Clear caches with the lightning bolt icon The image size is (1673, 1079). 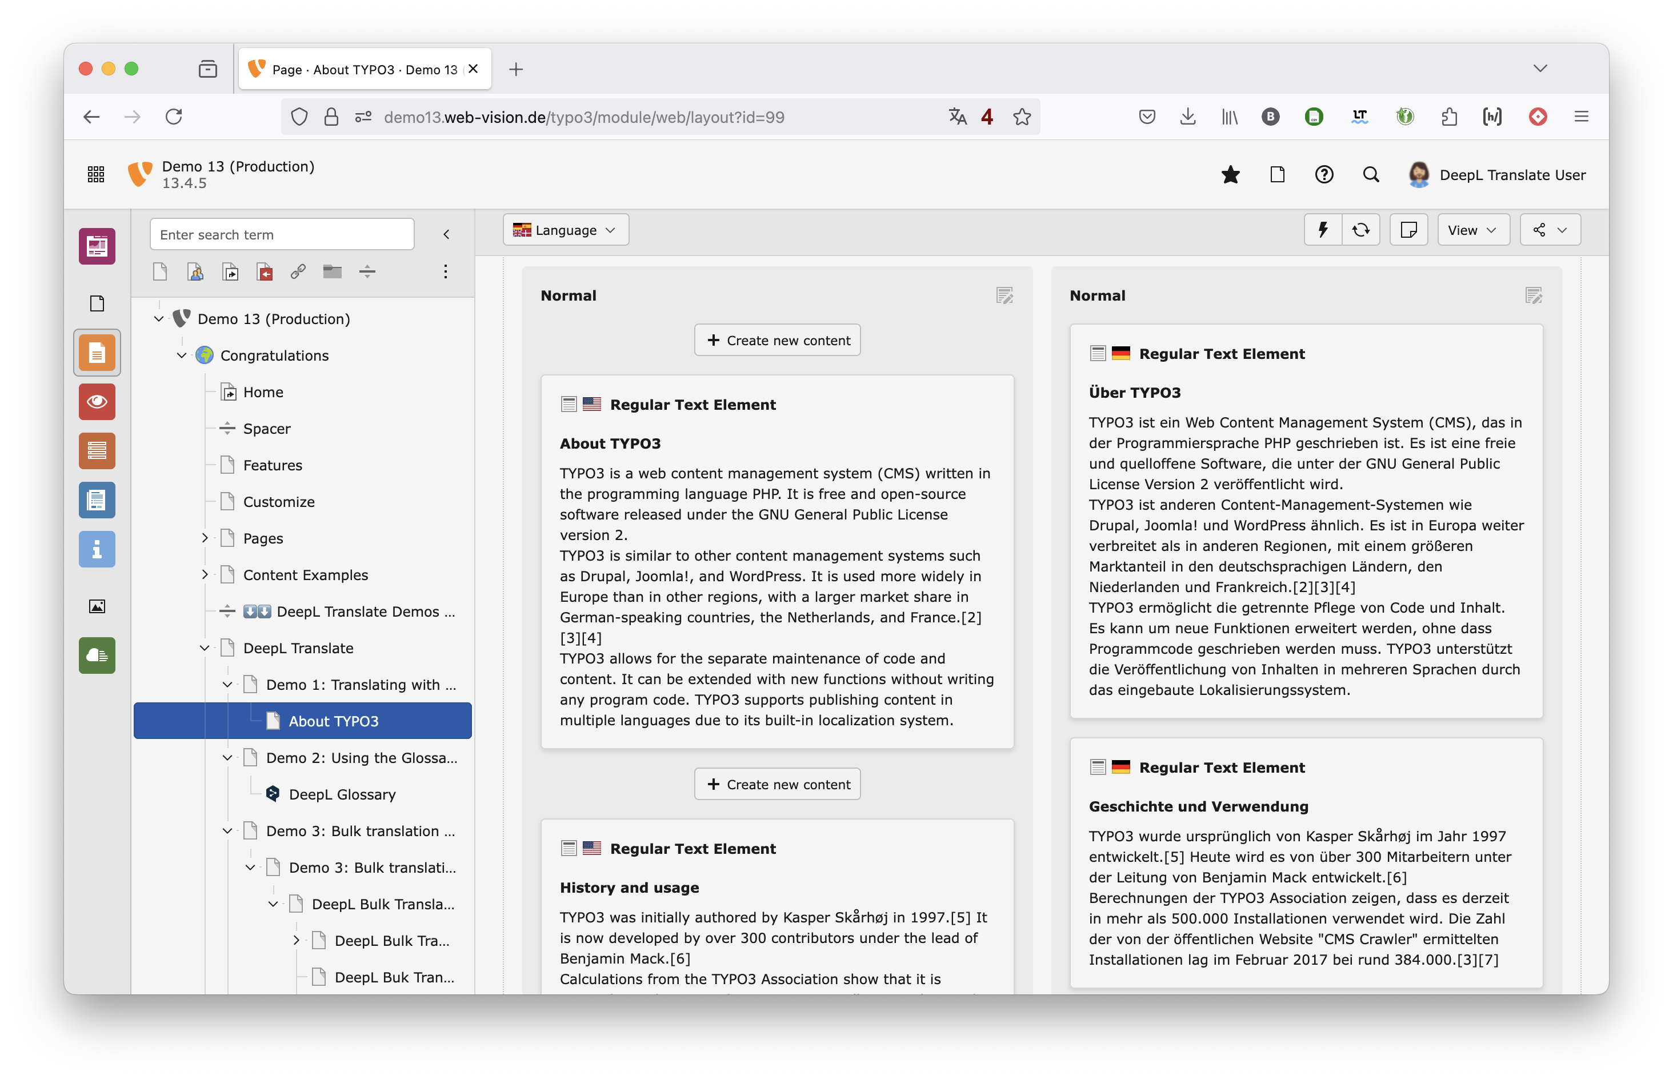(1323, 230)
